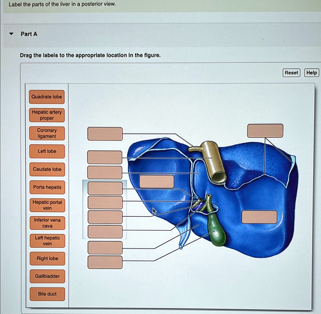
Task: Select the Left hepatic vein label
Action: coord(47,241)
